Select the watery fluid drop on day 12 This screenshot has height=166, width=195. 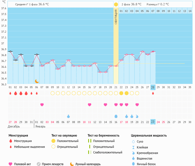[x=68, y=116]
